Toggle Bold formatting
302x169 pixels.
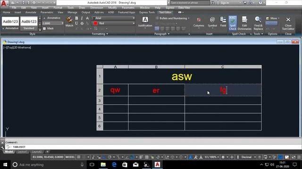point(76,18)
